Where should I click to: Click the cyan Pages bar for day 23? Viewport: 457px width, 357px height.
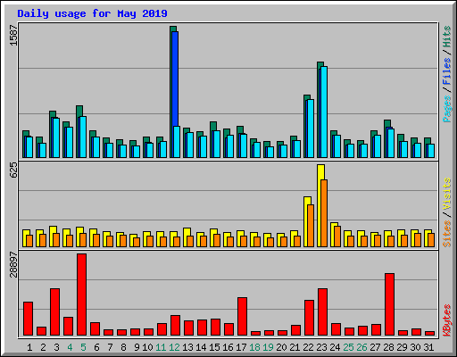(324, 112)
